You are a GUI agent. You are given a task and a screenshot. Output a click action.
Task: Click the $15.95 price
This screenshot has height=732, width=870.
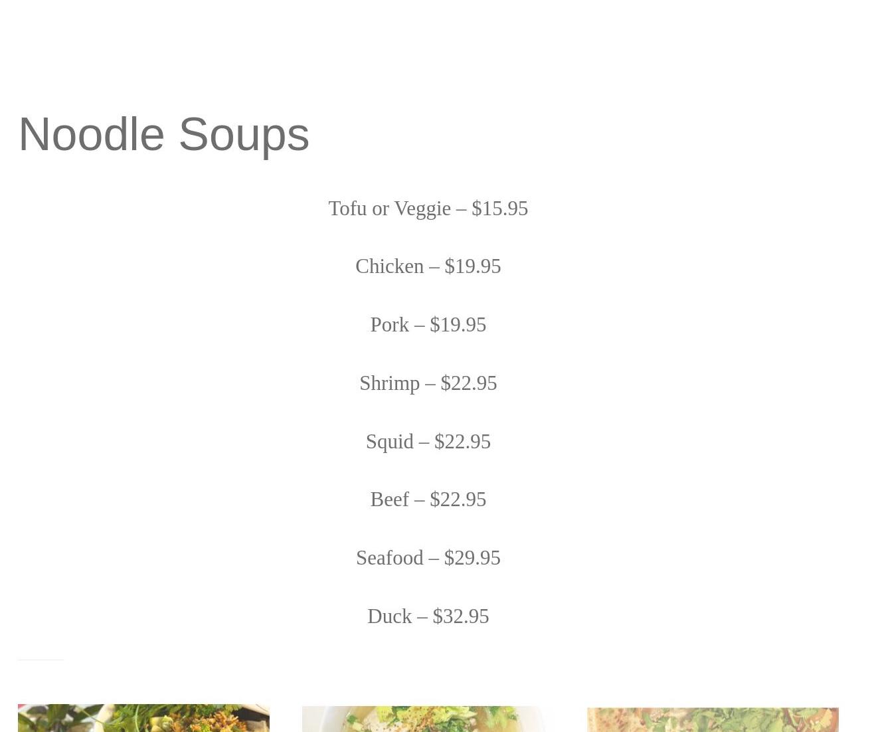click(499, 209)
